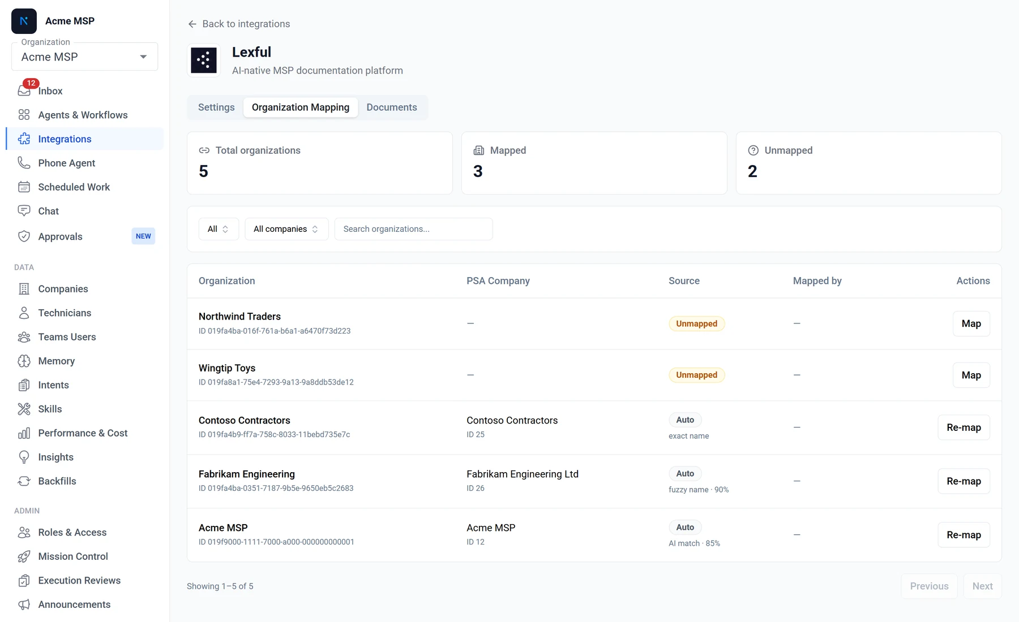Screen dimensions: 1019x622
Task: Click the Mapped by column header
Action: [817, 281]
